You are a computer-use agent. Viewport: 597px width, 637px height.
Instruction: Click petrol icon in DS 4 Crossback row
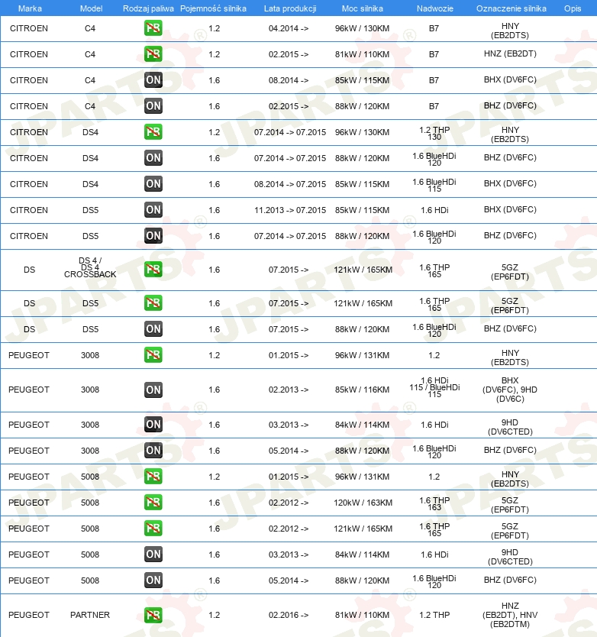(x=153, y=270)
